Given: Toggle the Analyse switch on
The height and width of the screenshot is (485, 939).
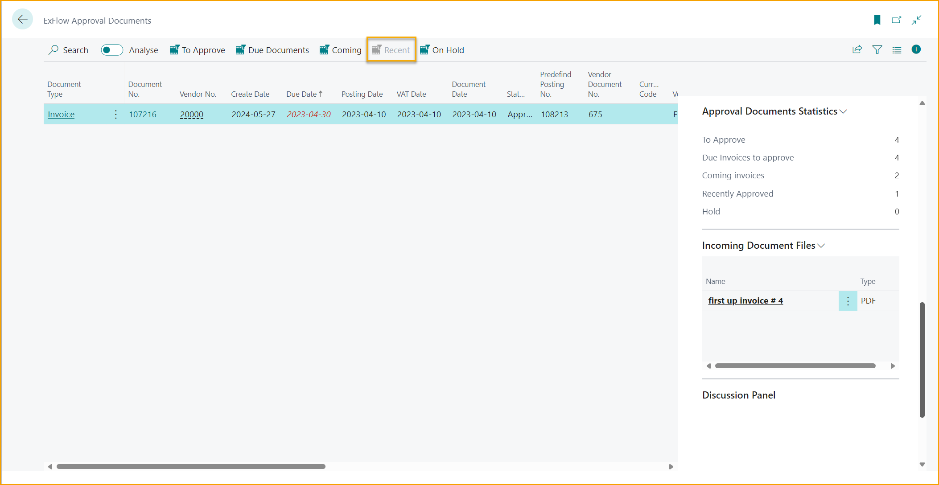Looking at the screenshot, I should (x=112, y=49).
